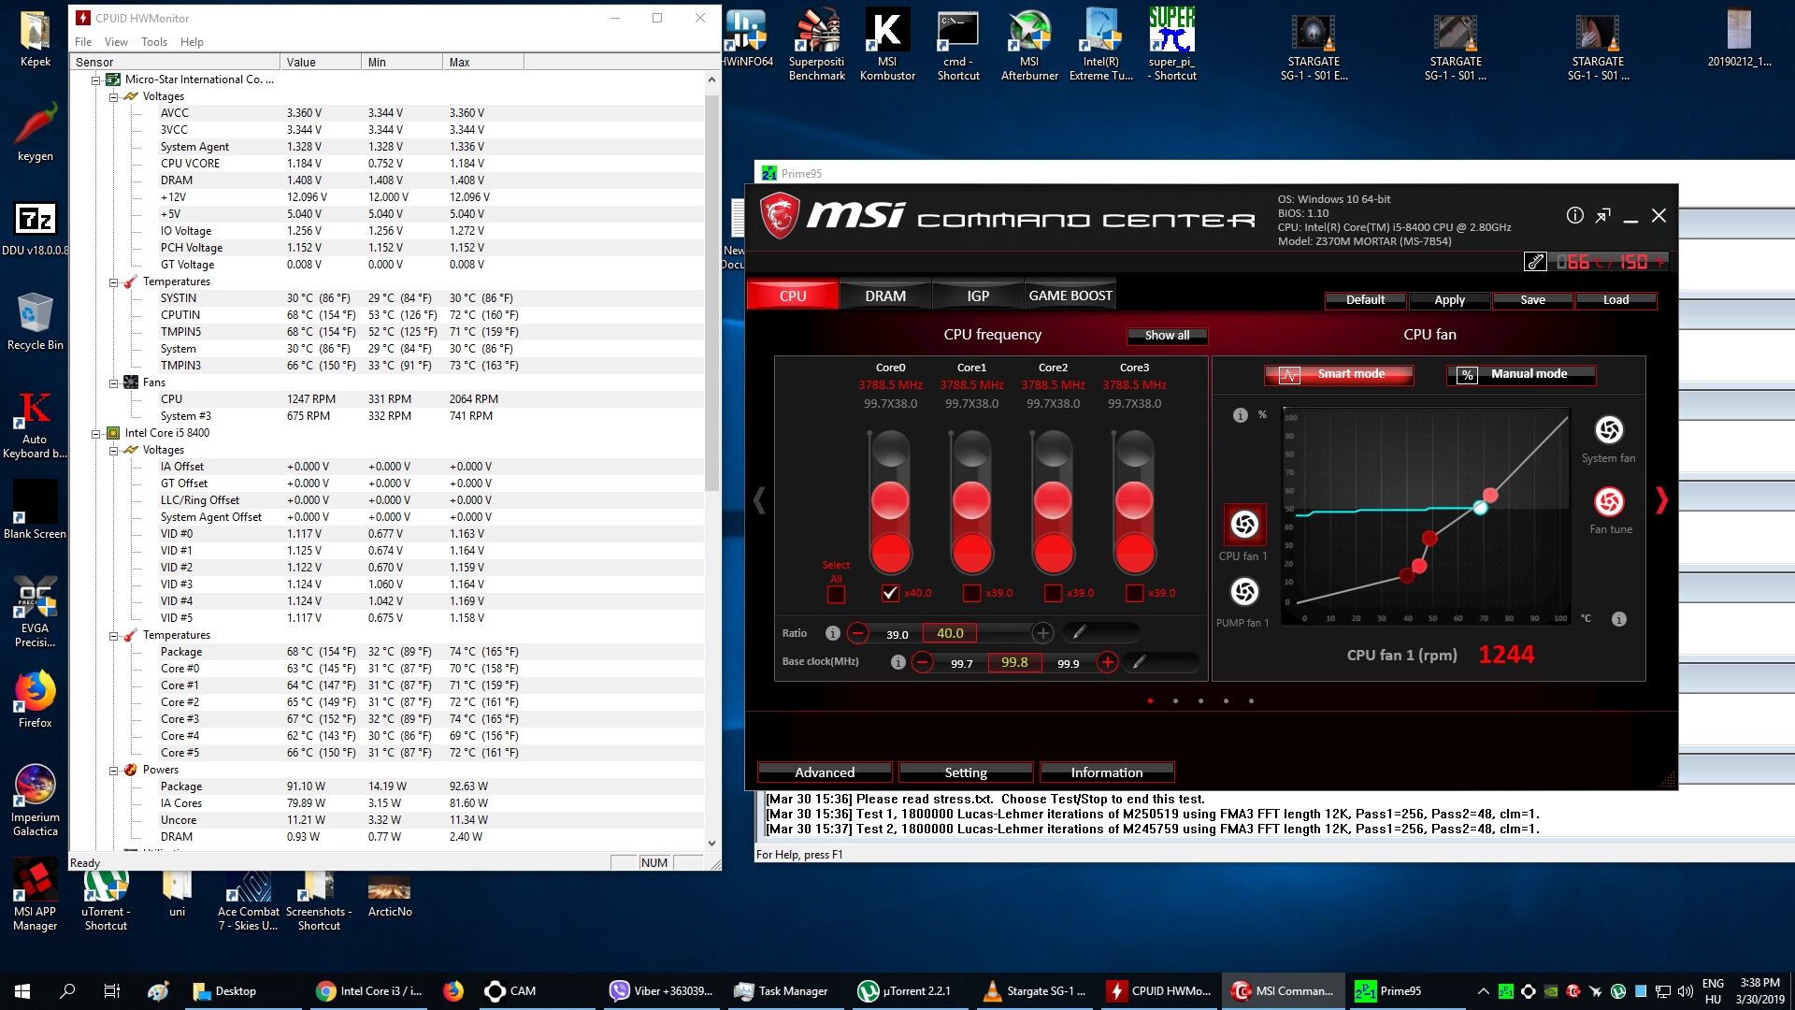Click the Default button
Viewport: 1795px width, 1010px height.
click(1365, 300)
